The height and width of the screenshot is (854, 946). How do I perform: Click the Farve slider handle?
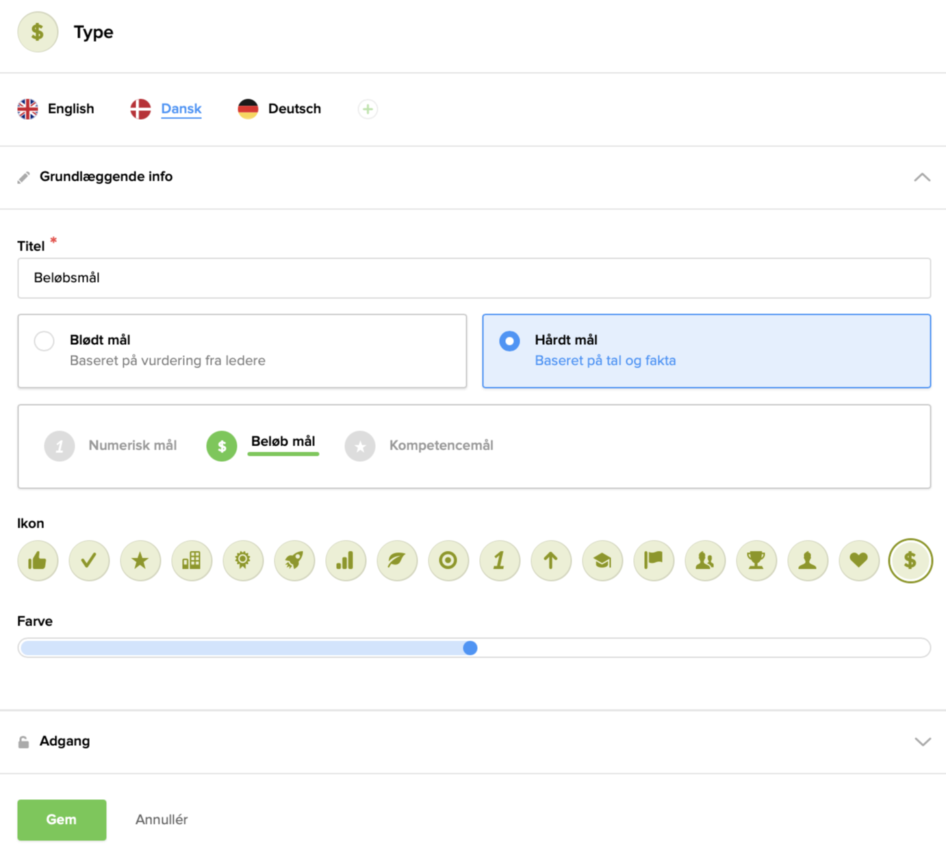470,648
